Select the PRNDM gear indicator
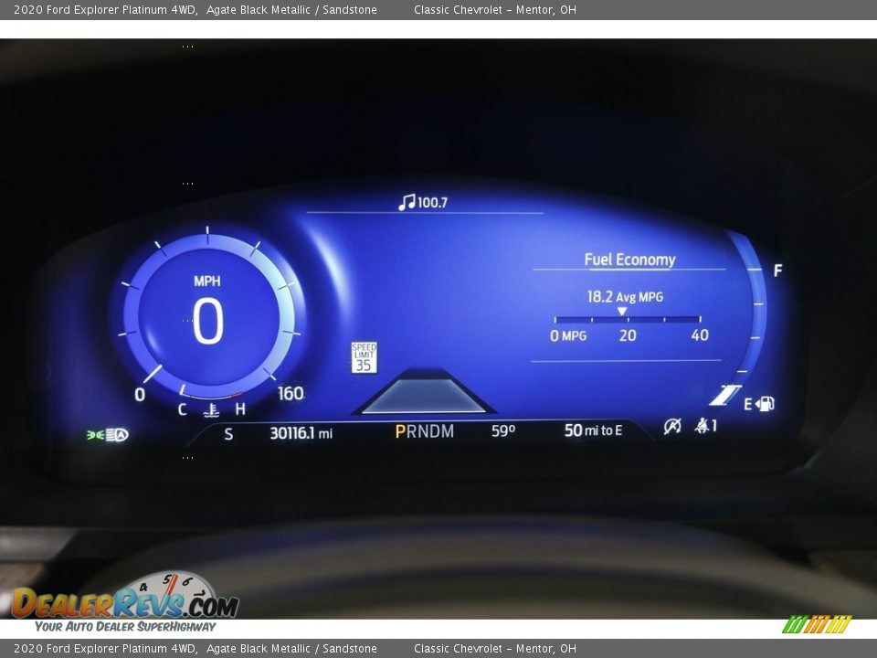The width and height of the screenshot is (877, 658). 425,431
